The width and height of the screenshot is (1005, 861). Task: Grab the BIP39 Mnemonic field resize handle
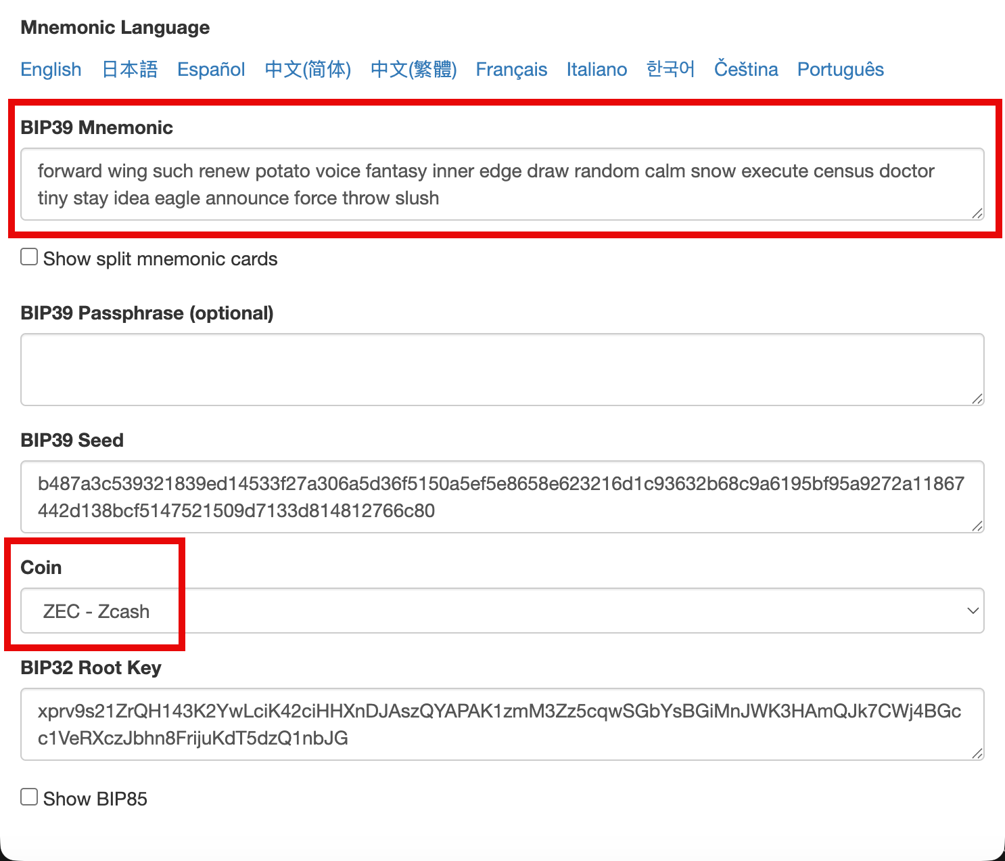pos(977,214)
